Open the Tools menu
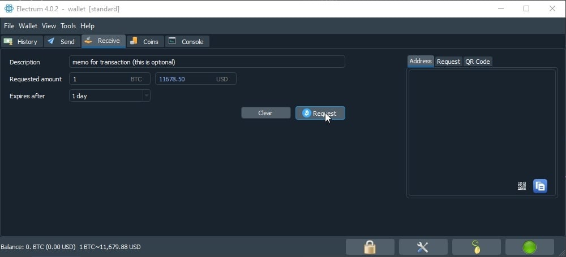This screenshot has width=566, height=257. click(68, 26)
